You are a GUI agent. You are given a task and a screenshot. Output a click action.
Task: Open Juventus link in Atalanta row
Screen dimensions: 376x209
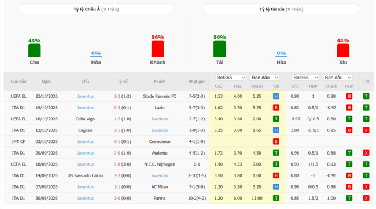coord(85,153)
